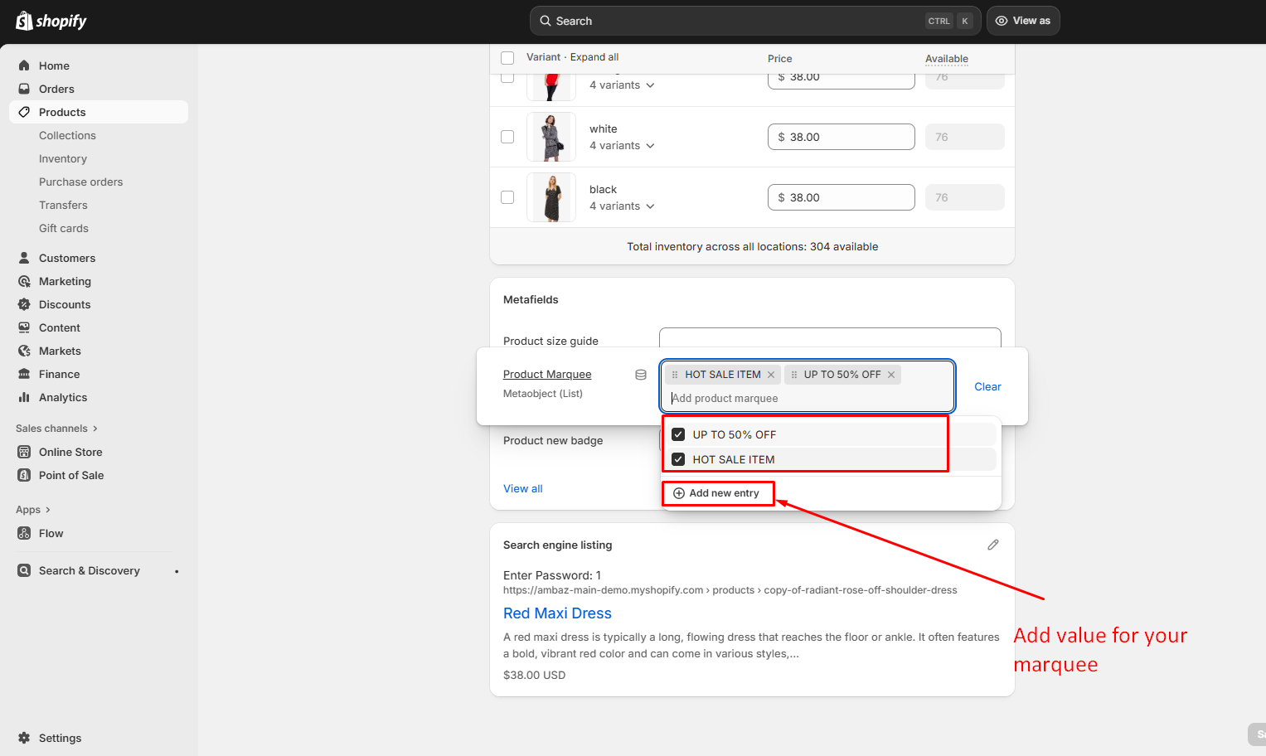Click the Shopify logo in the header
Screen dimensions: 1266x756
[x=51, y=21]
